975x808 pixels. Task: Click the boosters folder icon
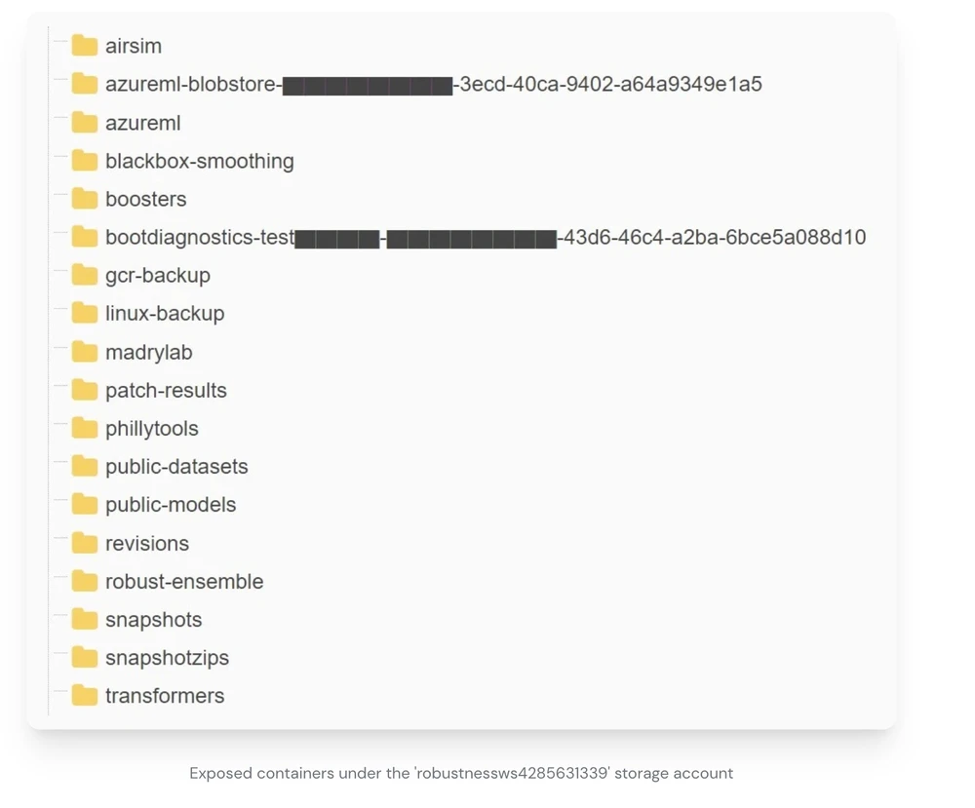tap(85, 199)
